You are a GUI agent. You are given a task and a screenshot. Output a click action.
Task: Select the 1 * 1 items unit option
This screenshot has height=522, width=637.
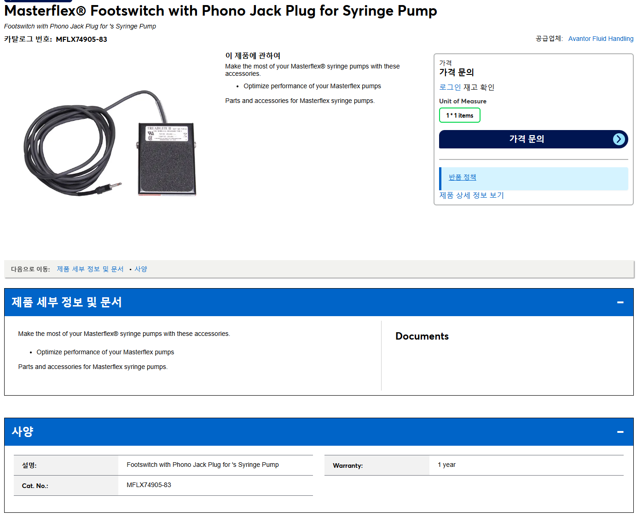tap(459, 115)
